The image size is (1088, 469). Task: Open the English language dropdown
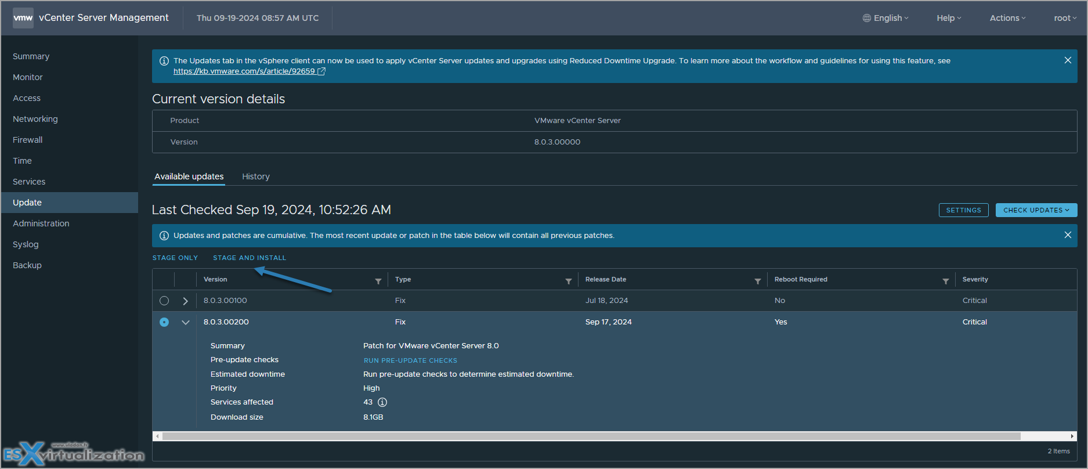886,18
